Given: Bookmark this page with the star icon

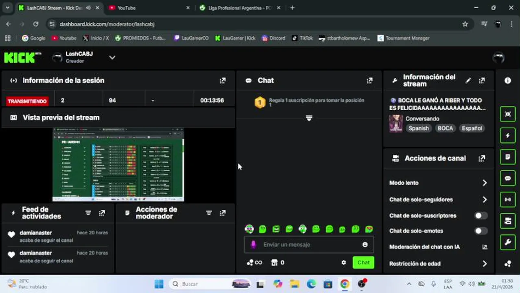Looking at the screenshot, I should coord(465,24).
